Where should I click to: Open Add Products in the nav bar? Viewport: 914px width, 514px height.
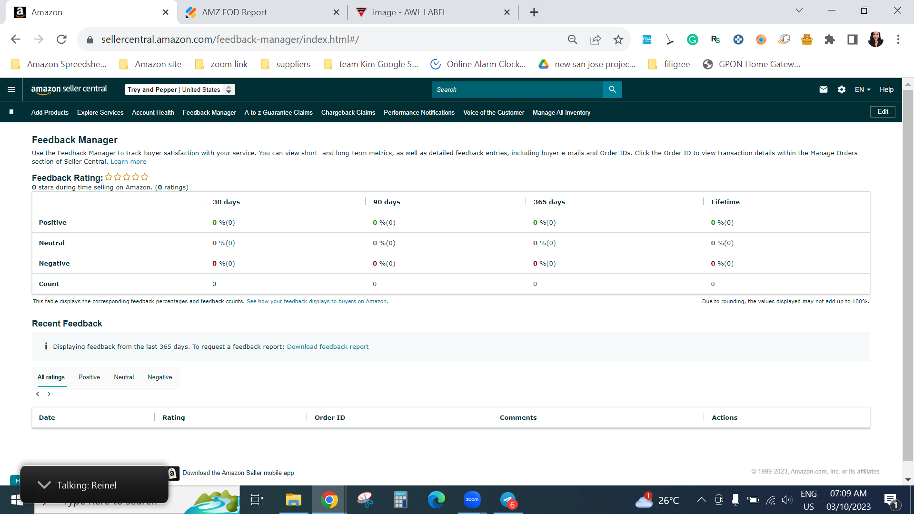point(50,112)
